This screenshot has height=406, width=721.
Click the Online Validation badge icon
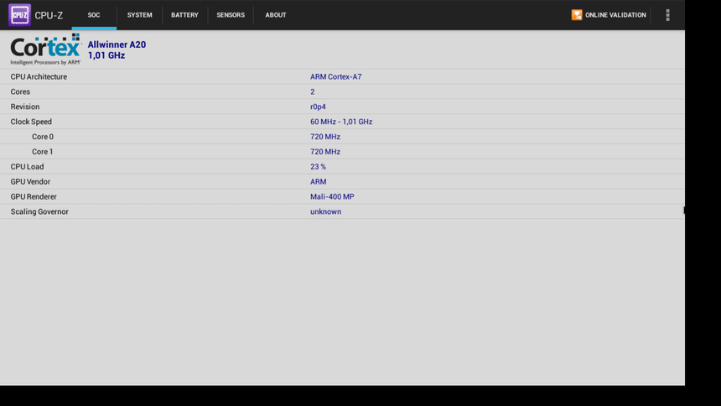click(x=577, y=15)
